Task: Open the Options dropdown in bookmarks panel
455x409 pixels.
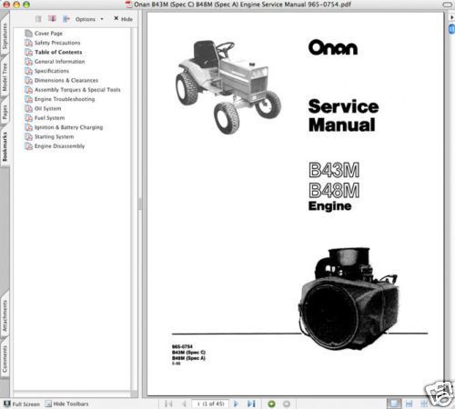Action: (x=89, y=19)
